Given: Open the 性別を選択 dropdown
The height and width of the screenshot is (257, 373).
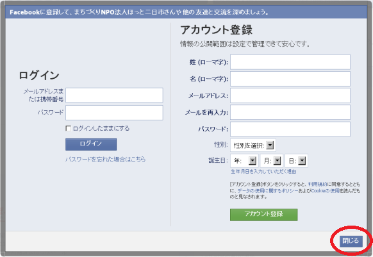Looking at the screenshot, I should 253,145.
